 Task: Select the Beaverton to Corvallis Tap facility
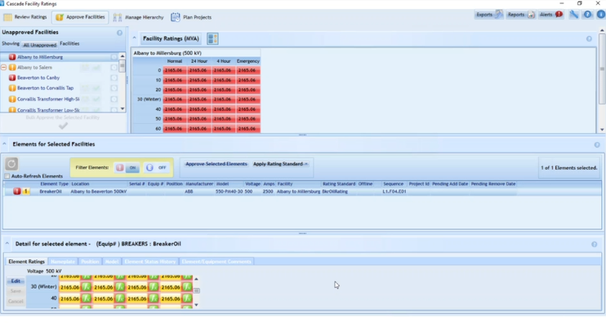tap(45, 88)
